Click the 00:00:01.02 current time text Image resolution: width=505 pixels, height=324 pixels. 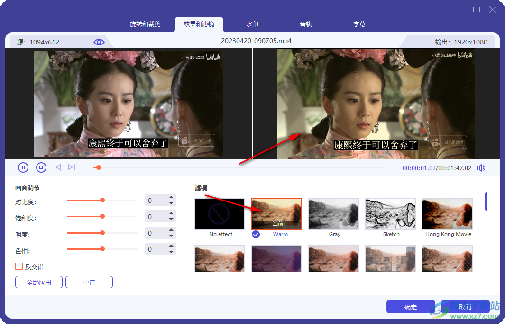419,168
